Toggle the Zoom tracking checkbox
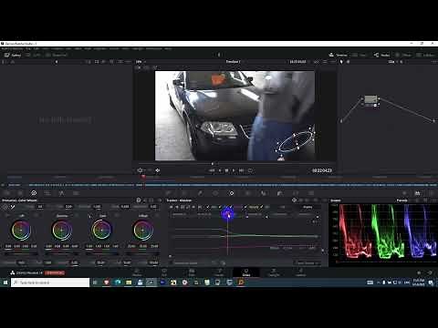The width and height of the screenshot is (438, 328). (x=232, y=207)
